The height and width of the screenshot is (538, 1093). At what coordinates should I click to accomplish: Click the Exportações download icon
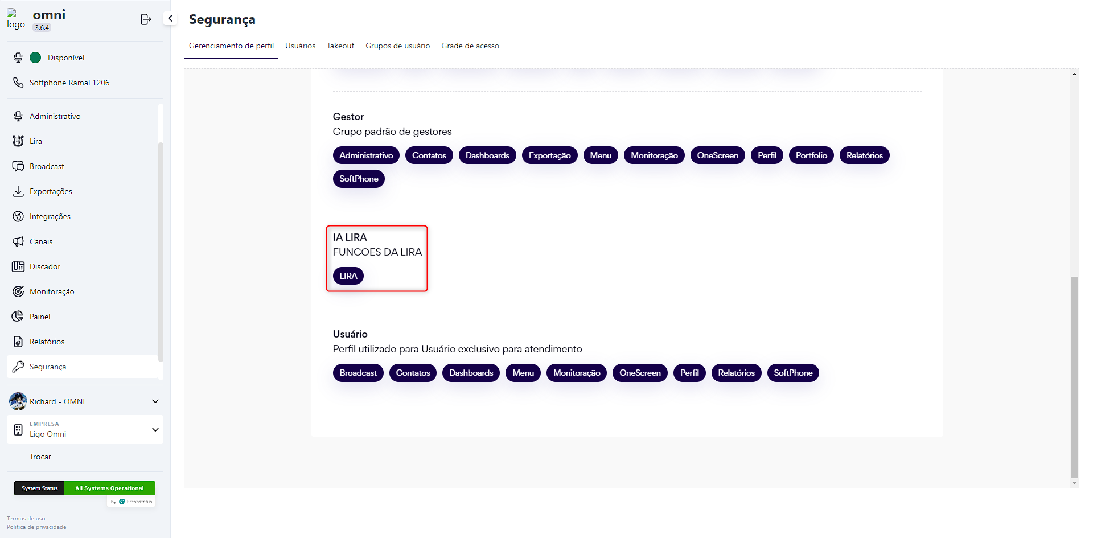click(x=18, y=191)
